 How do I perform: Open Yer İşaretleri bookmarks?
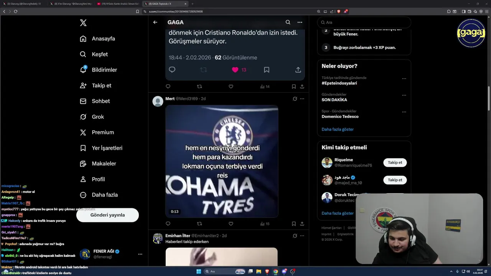tap(101, 148)
